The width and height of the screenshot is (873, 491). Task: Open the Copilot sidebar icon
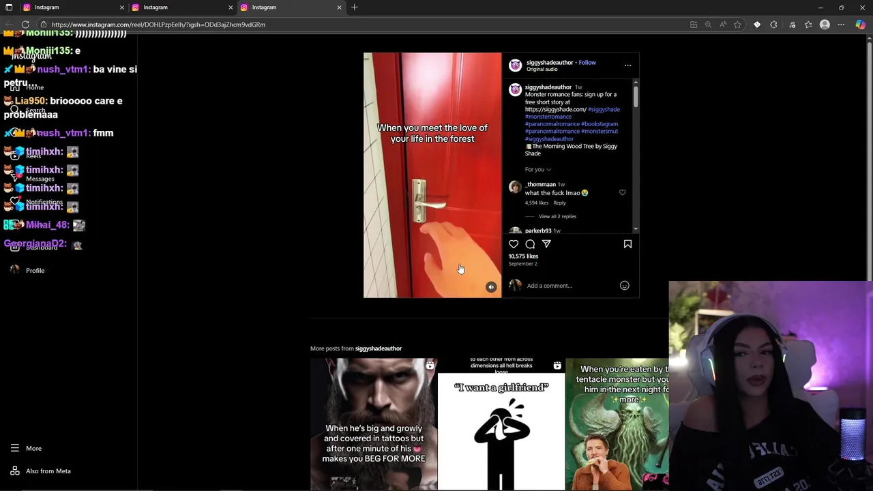[860, 25]
